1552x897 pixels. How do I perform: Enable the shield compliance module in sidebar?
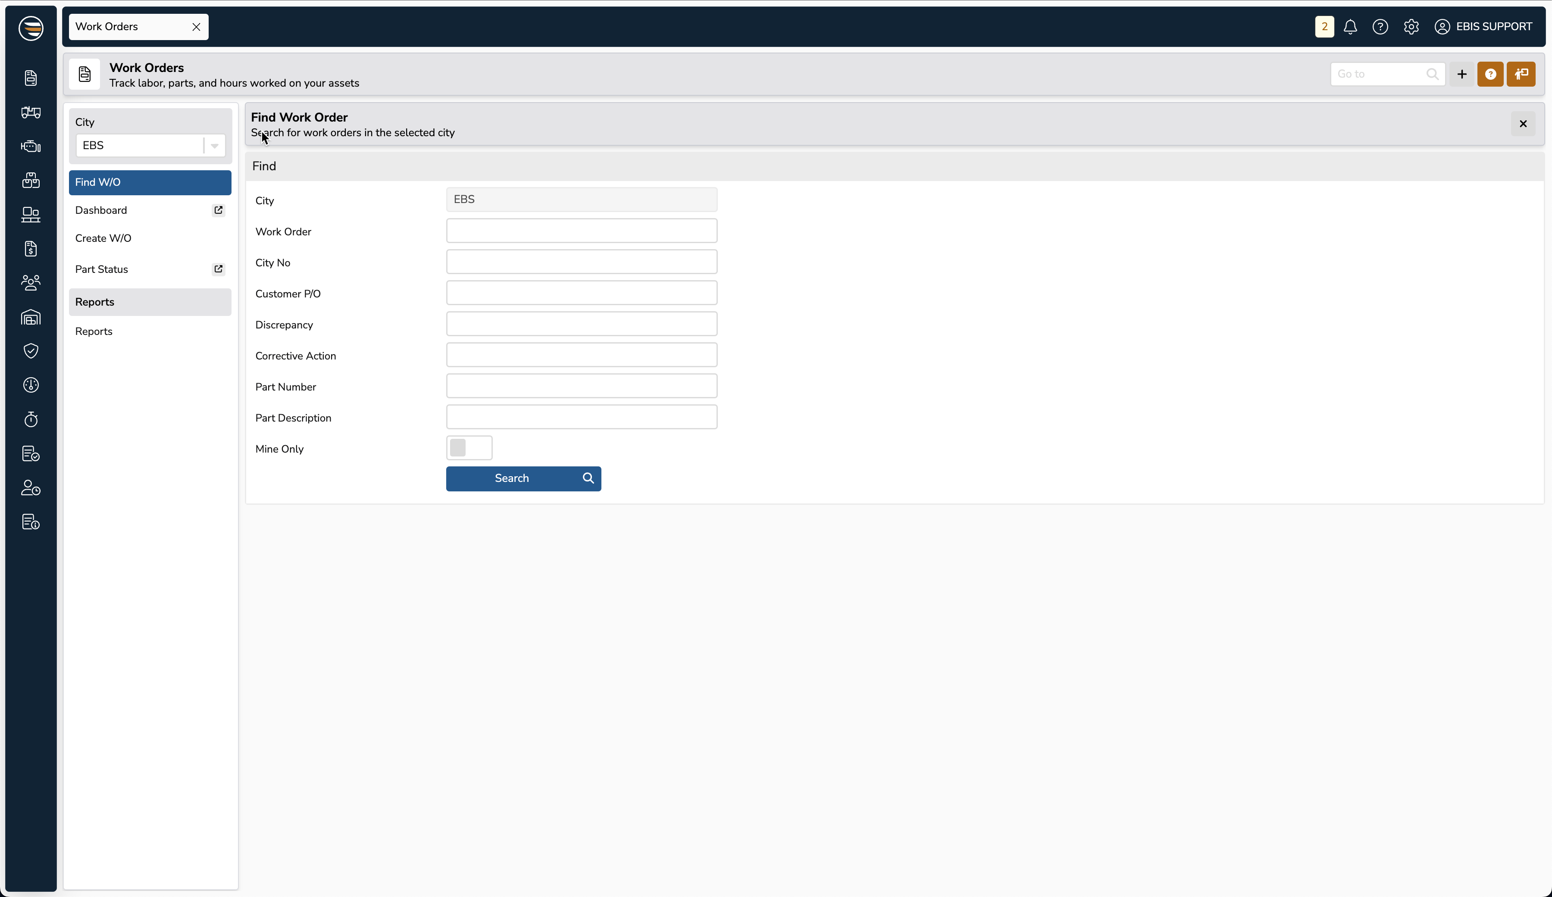(31, 351)
